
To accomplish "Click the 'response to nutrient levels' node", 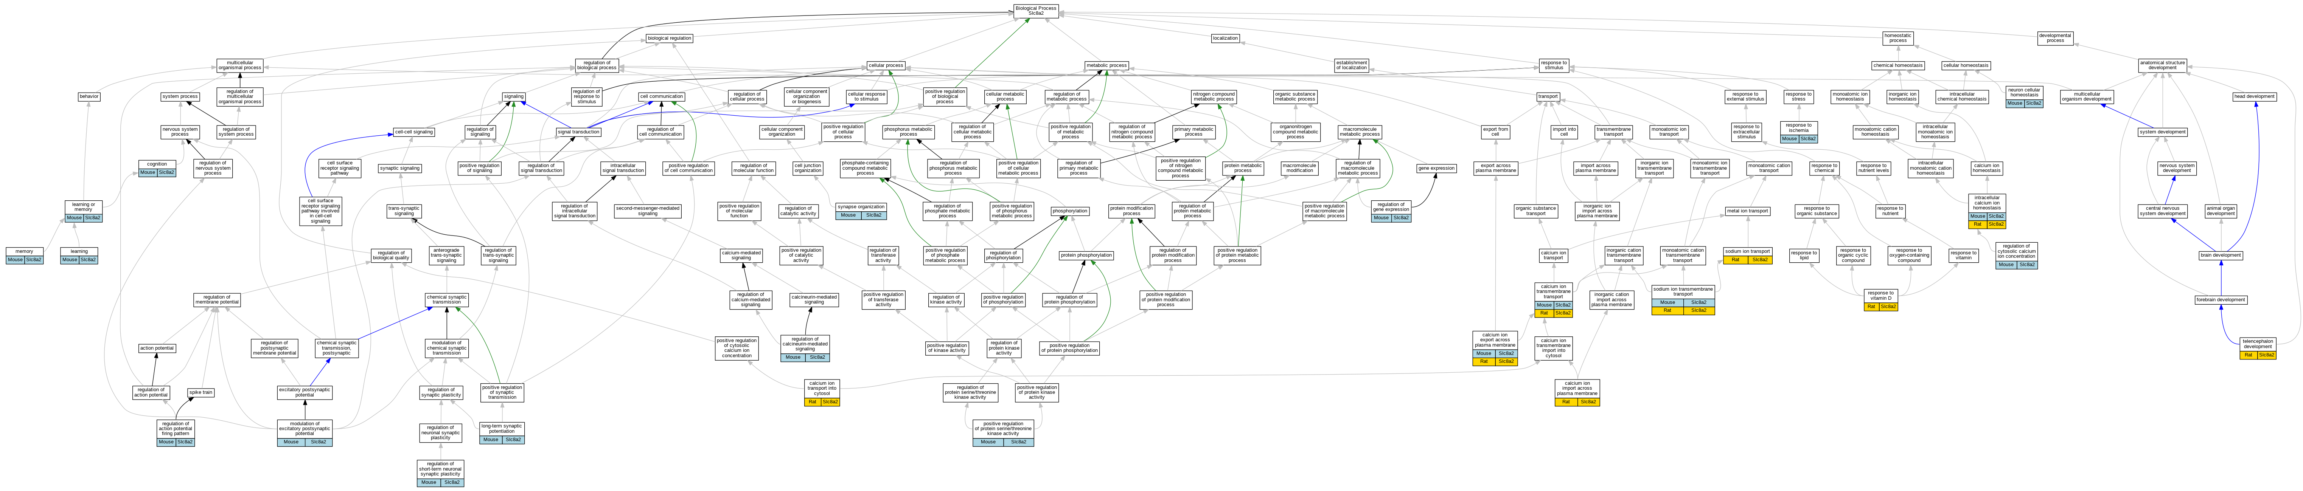I will (1873, 168).
